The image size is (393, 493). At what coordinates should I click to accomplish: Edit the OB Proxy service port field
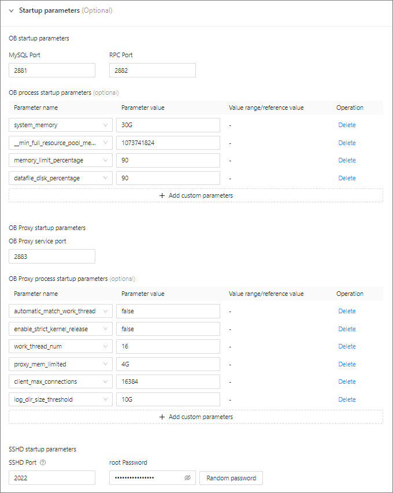pos(52,257)
